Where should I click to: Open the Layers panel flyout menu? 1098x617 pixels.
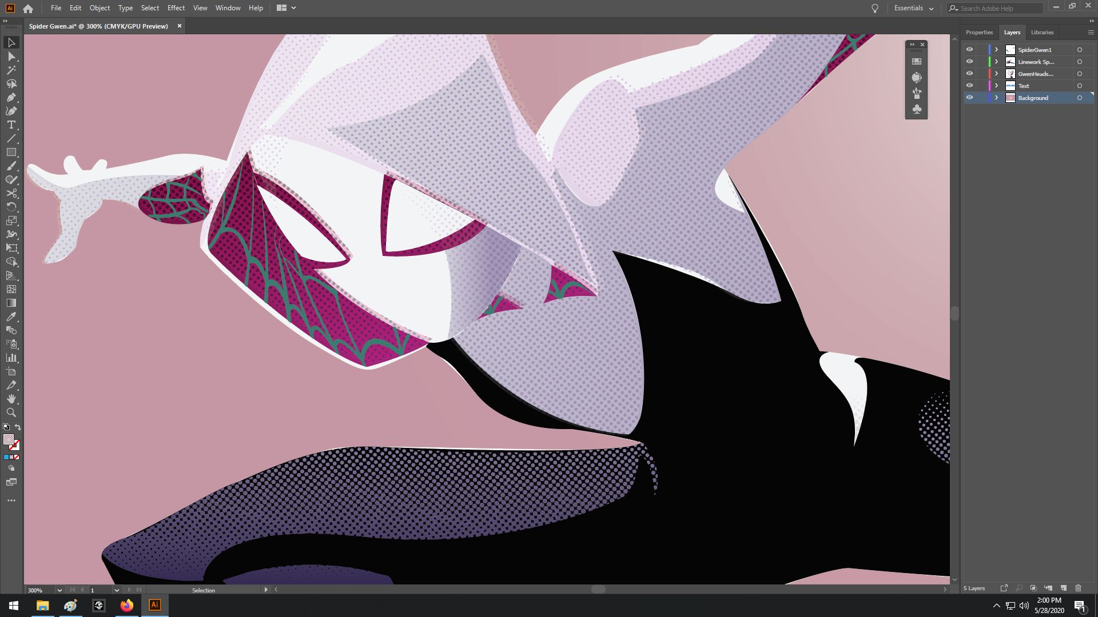pyautogui.click(x=1091, y=32)
